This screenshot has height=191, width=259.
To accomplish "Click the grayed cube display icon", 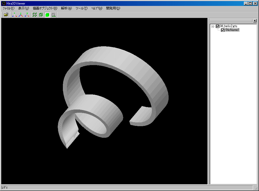I will pos(53,15).
